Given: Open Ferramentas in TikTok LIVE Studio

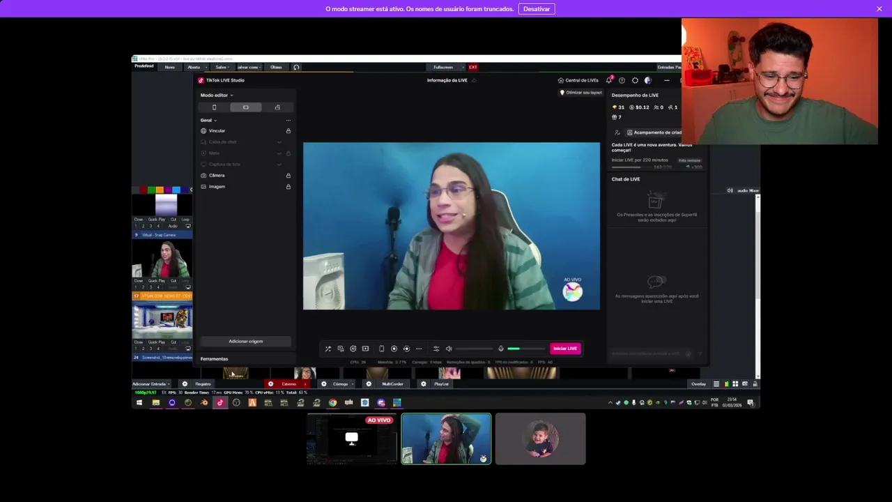Looking at the screenshot, I should (214, 359).
